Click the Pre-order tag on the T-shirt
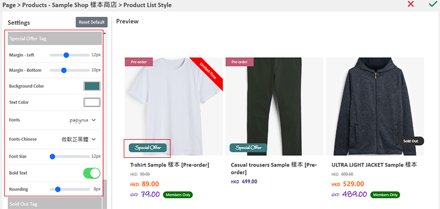This screenshot has width=440, height=209. point(139,62)
